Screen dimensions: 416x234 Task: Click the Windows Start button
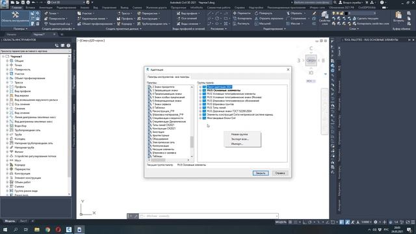5,229
